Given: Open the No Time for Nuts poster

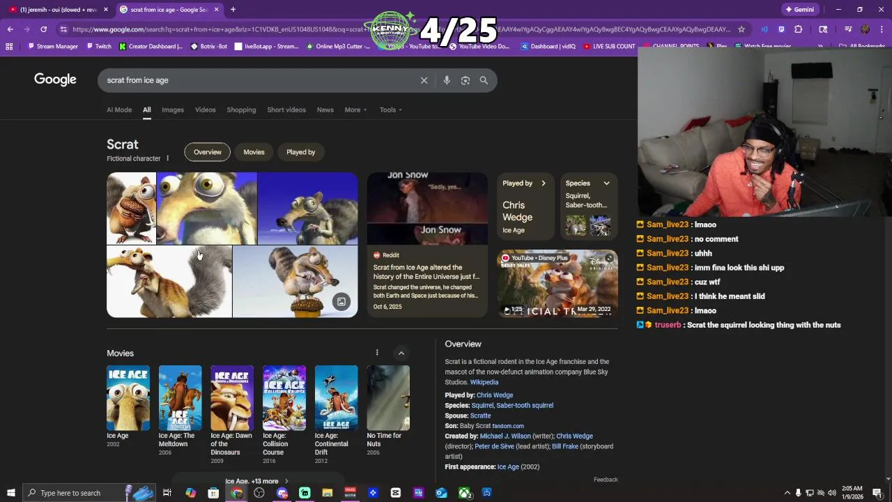Looking at the screenshot, I should coord(388,398).
